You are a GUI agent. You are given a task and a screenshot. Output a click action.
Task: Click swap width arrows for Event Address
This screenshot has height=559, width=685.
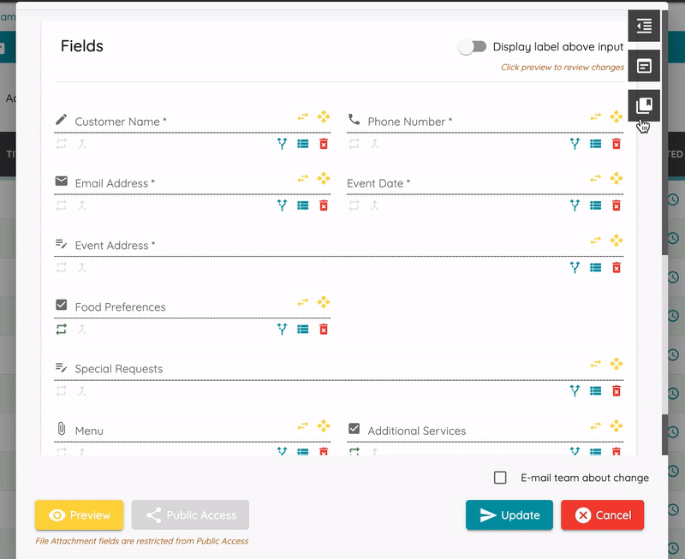(595, 241)
